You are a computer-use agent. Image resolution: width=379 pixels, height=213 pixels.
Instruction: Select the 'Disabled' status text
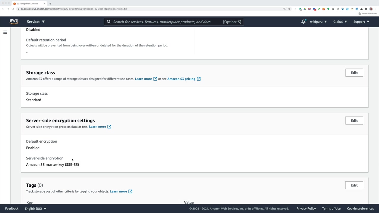[33, 30]
